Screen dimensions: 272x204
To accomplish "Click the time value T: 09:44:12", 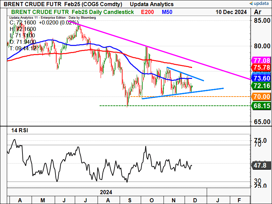I will (x=23, y=48).
